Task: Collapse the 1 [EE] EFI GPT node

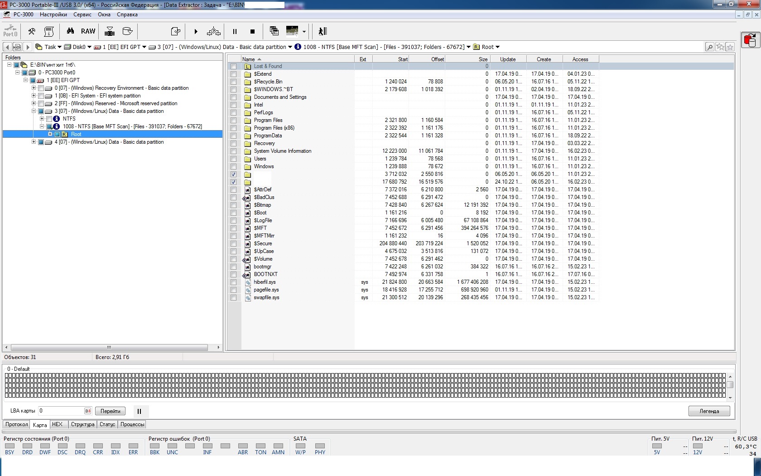Action: (26, 80)
